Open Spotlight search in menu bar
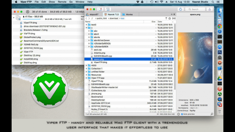The height and width of the screenshot is (132, 235). 213,2
